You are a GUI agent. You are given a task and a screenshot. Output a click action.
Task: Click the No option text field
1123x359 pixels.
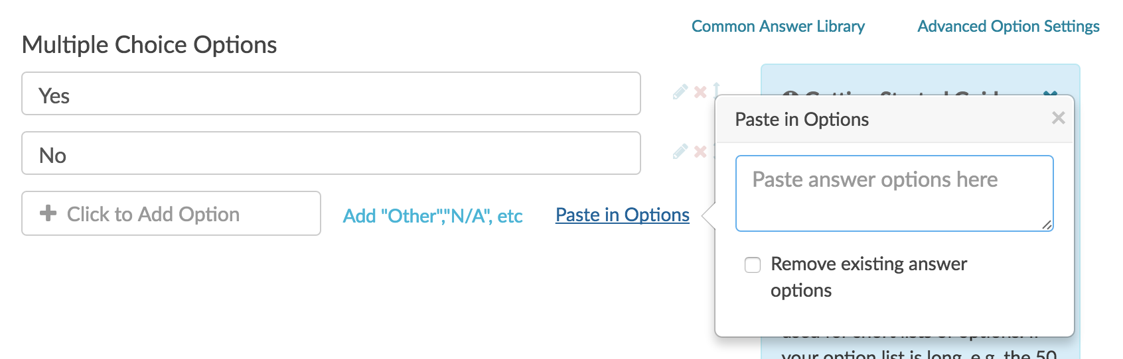click(x=331, y=154)
